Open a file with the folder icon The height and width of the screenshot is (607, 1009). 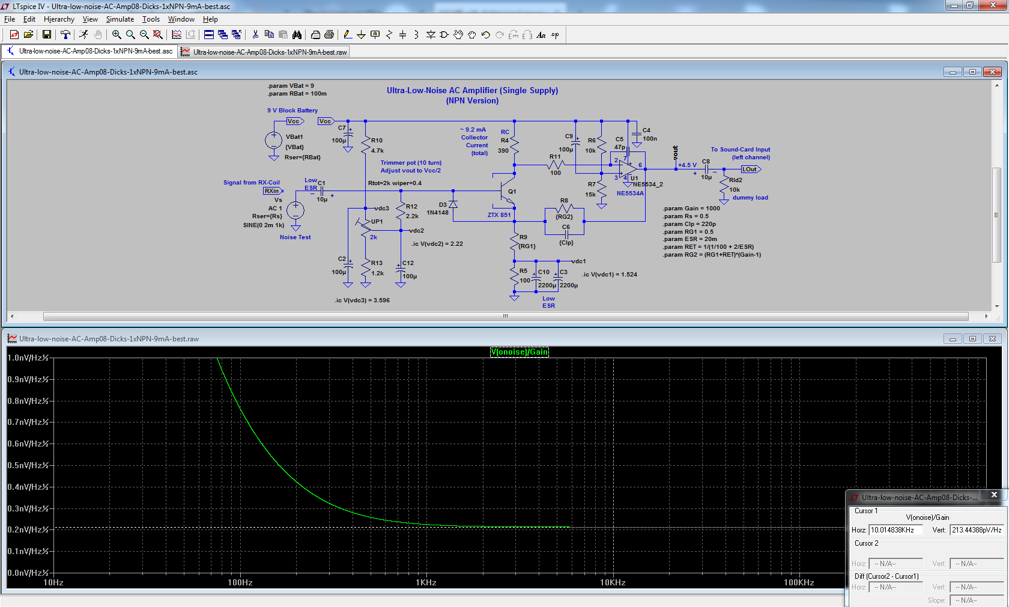coord(28,35)
